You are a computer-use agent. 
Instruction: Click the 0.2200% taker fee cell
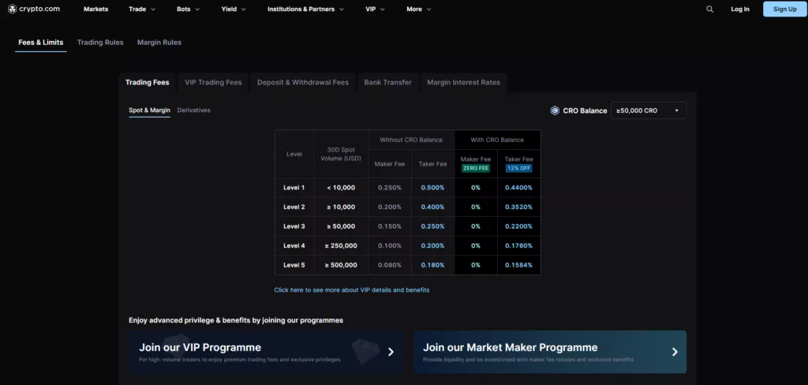point(519,226)
